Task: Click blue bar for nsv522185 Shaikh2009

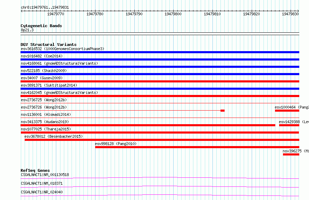Action: (160, 74)
